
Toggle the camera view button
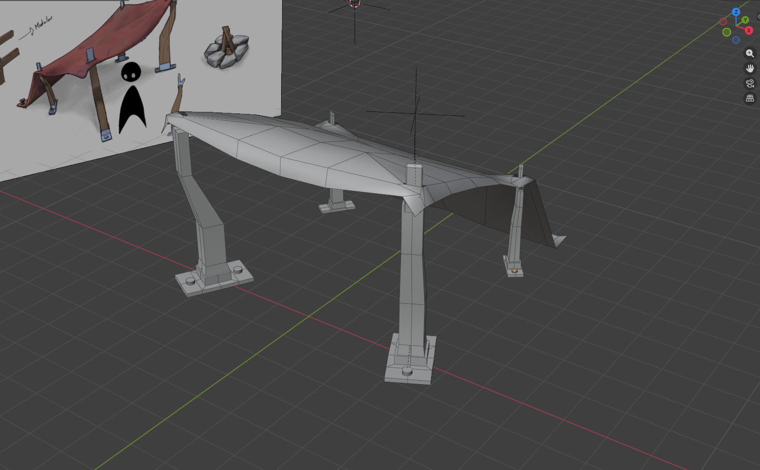tap(750, 83)
